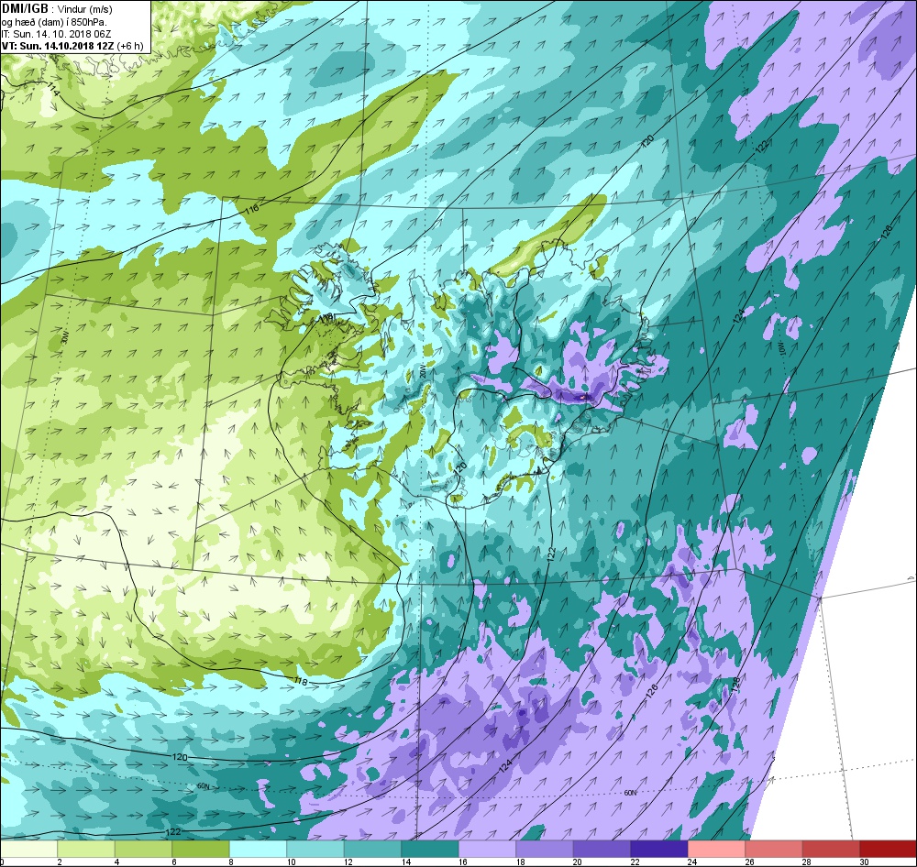
Task: Click the 116 contour label on the map
Action: pos(251,208)
